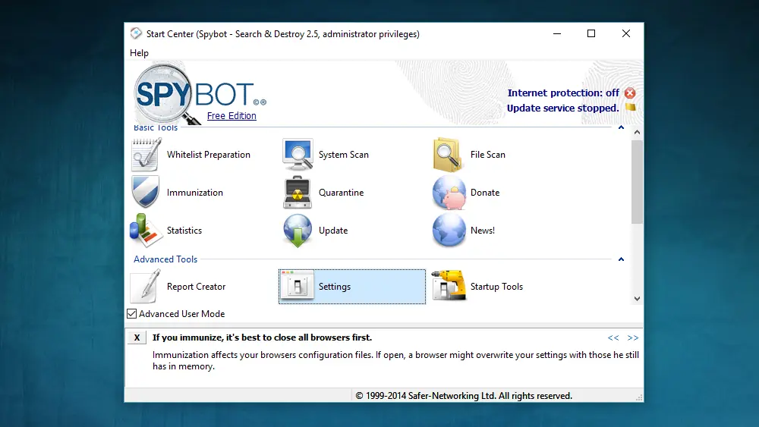Close the Start Center window
This screenshot has height=427, width=759.
[x=626, y=33]
